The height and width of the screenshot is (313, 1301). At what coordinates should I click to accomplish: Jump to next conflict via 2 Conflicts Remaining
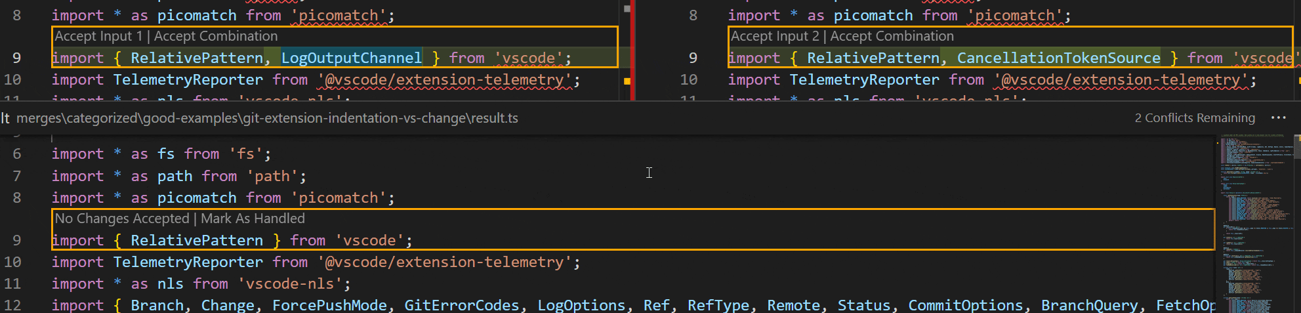click(x=1195, y=118)
